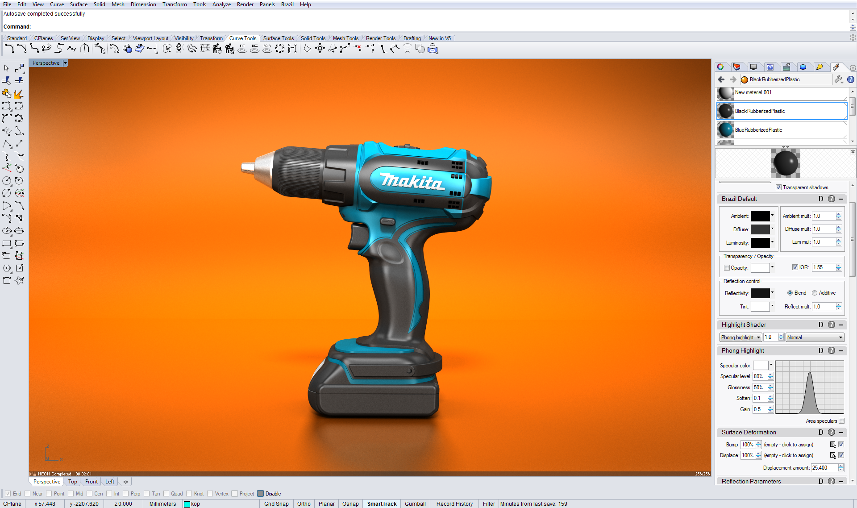Select the polygon hexagon tool

pos(7,268)
